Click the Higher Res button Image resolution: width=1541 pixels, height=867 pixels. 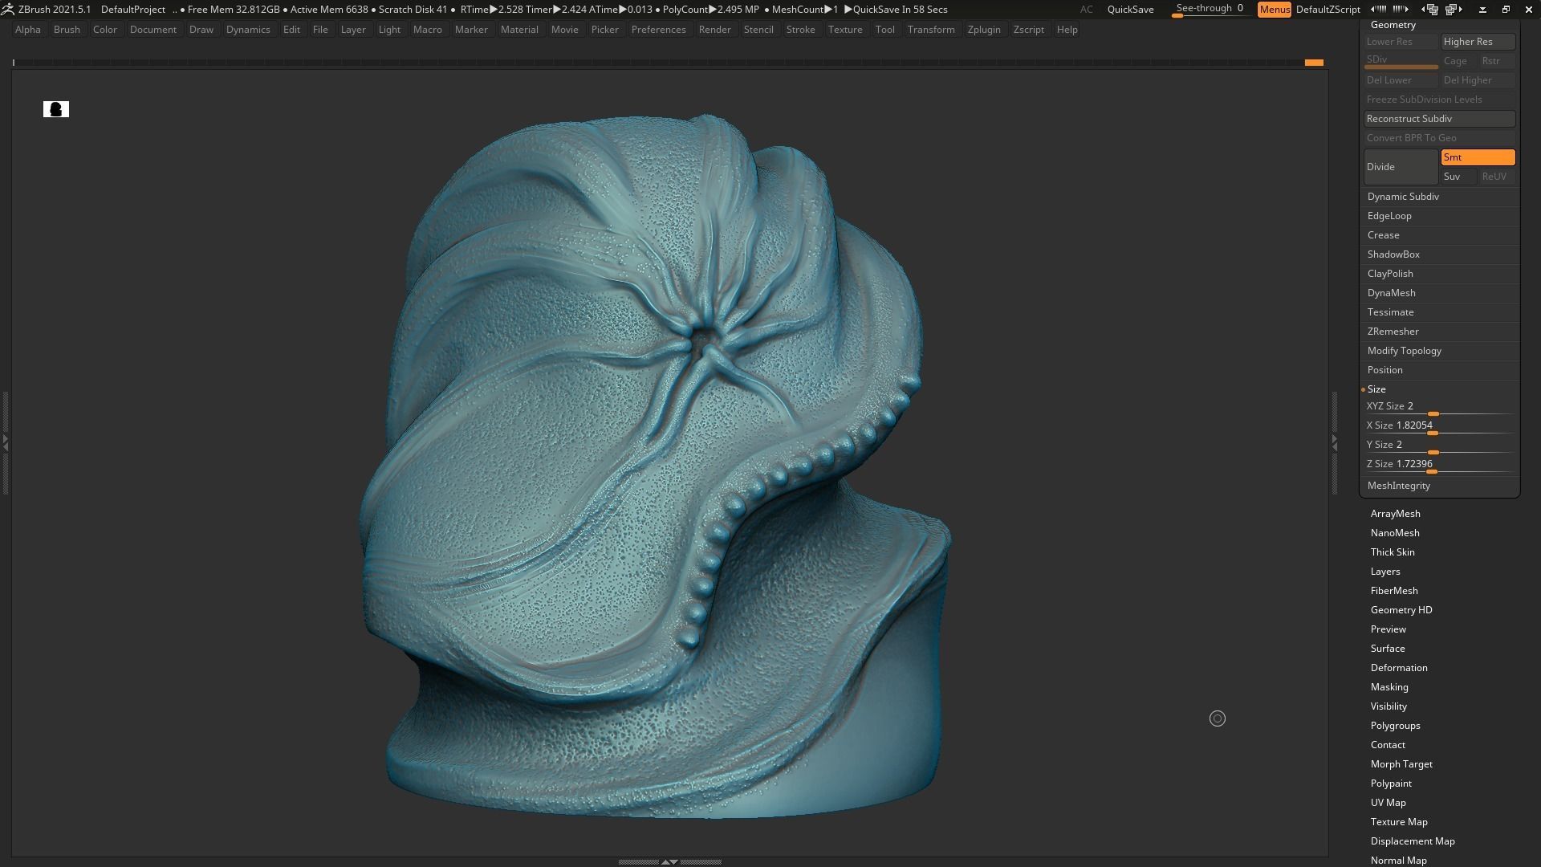pyautogui.click(x=1478, y=42)
